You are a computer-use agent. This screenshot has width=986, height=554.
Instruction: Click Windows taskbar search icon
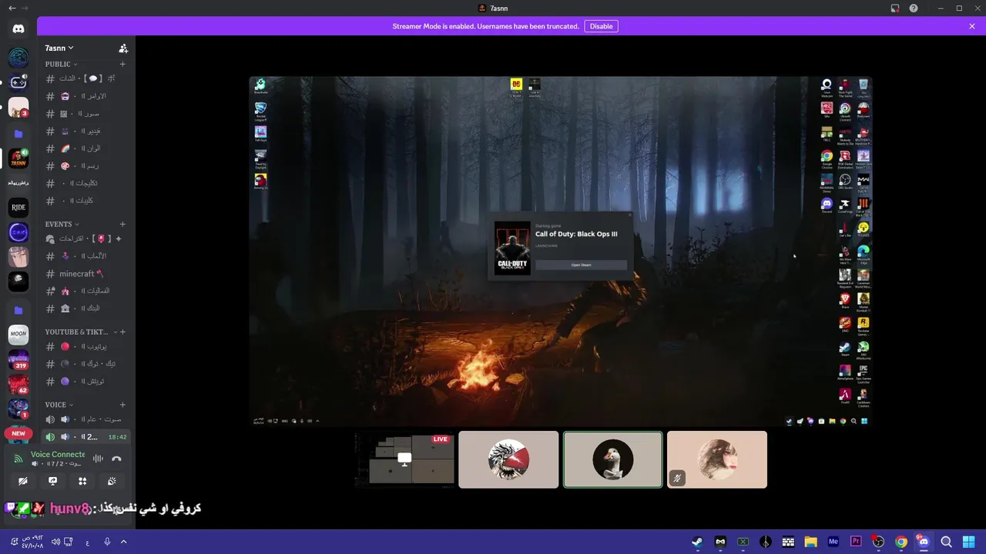click(946, 542)
